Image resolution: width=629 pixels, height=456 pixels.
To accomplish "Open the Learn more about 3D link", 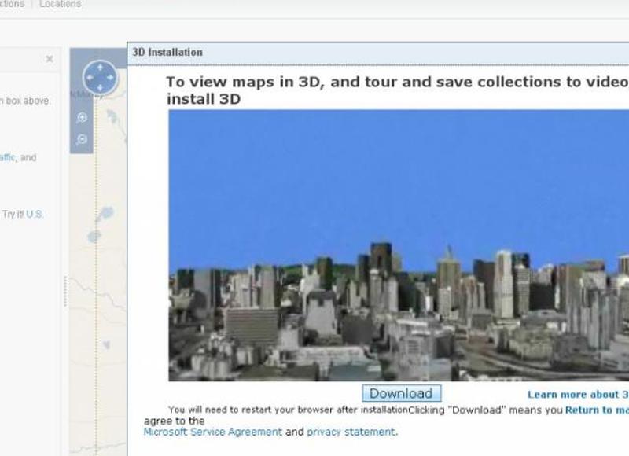I will (577, 395).
